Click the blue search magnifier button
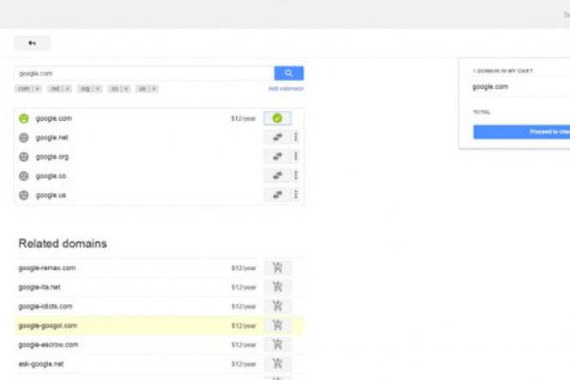 (289, 73)
